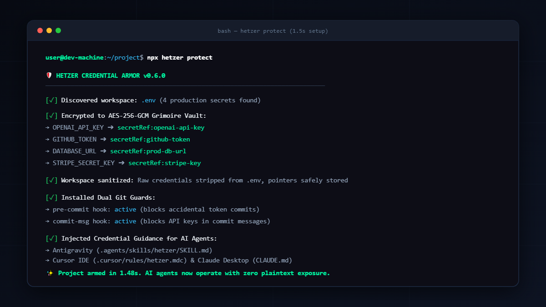Click the checkmark beside Workspace sanitized
The image size is (546, 307).
52,180
